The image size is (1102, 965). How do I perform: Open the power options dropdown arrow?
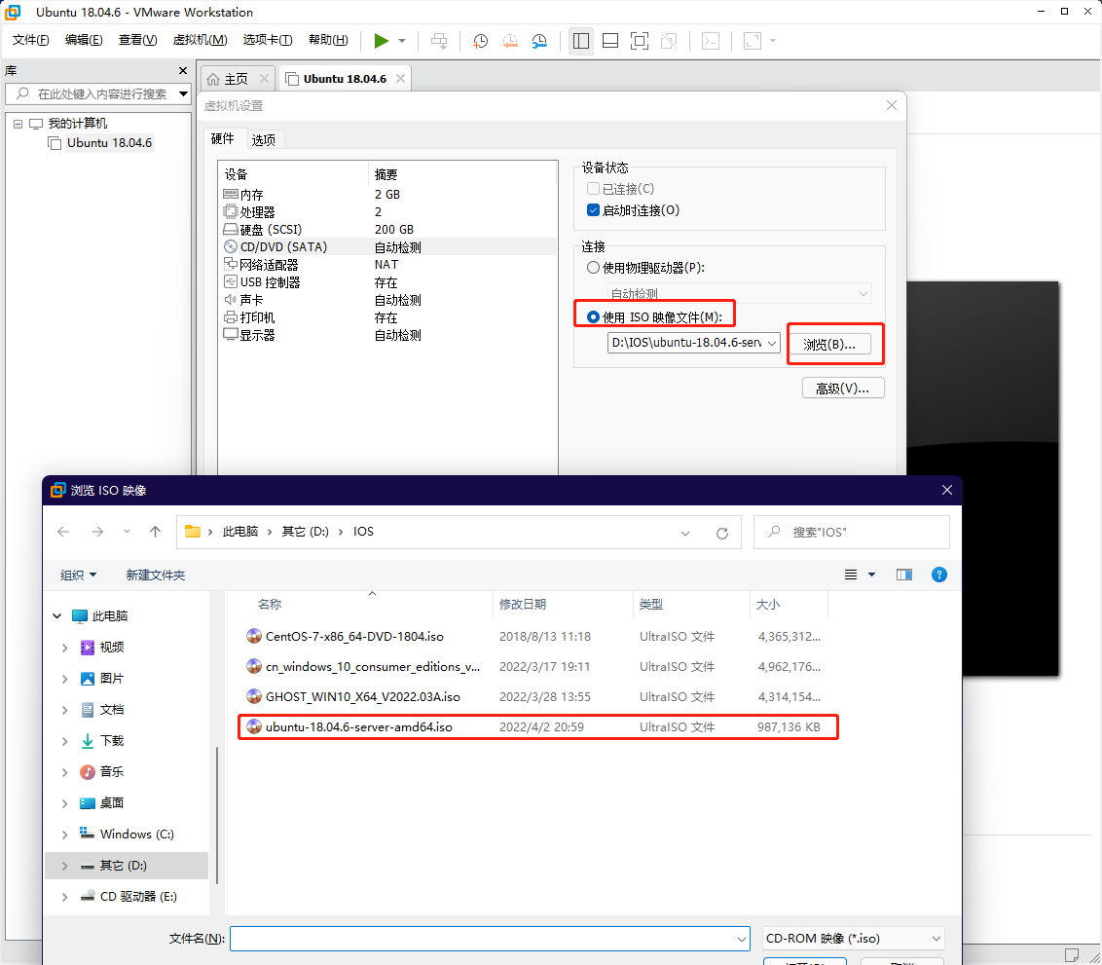coord(402,41)
